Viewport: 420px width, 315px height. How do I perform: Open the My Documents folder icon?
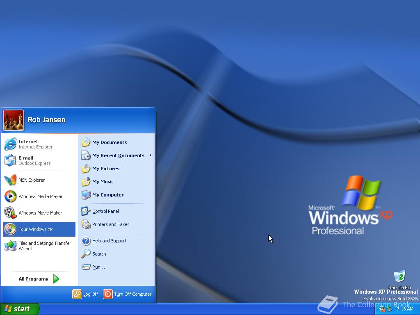coord(86,142)
